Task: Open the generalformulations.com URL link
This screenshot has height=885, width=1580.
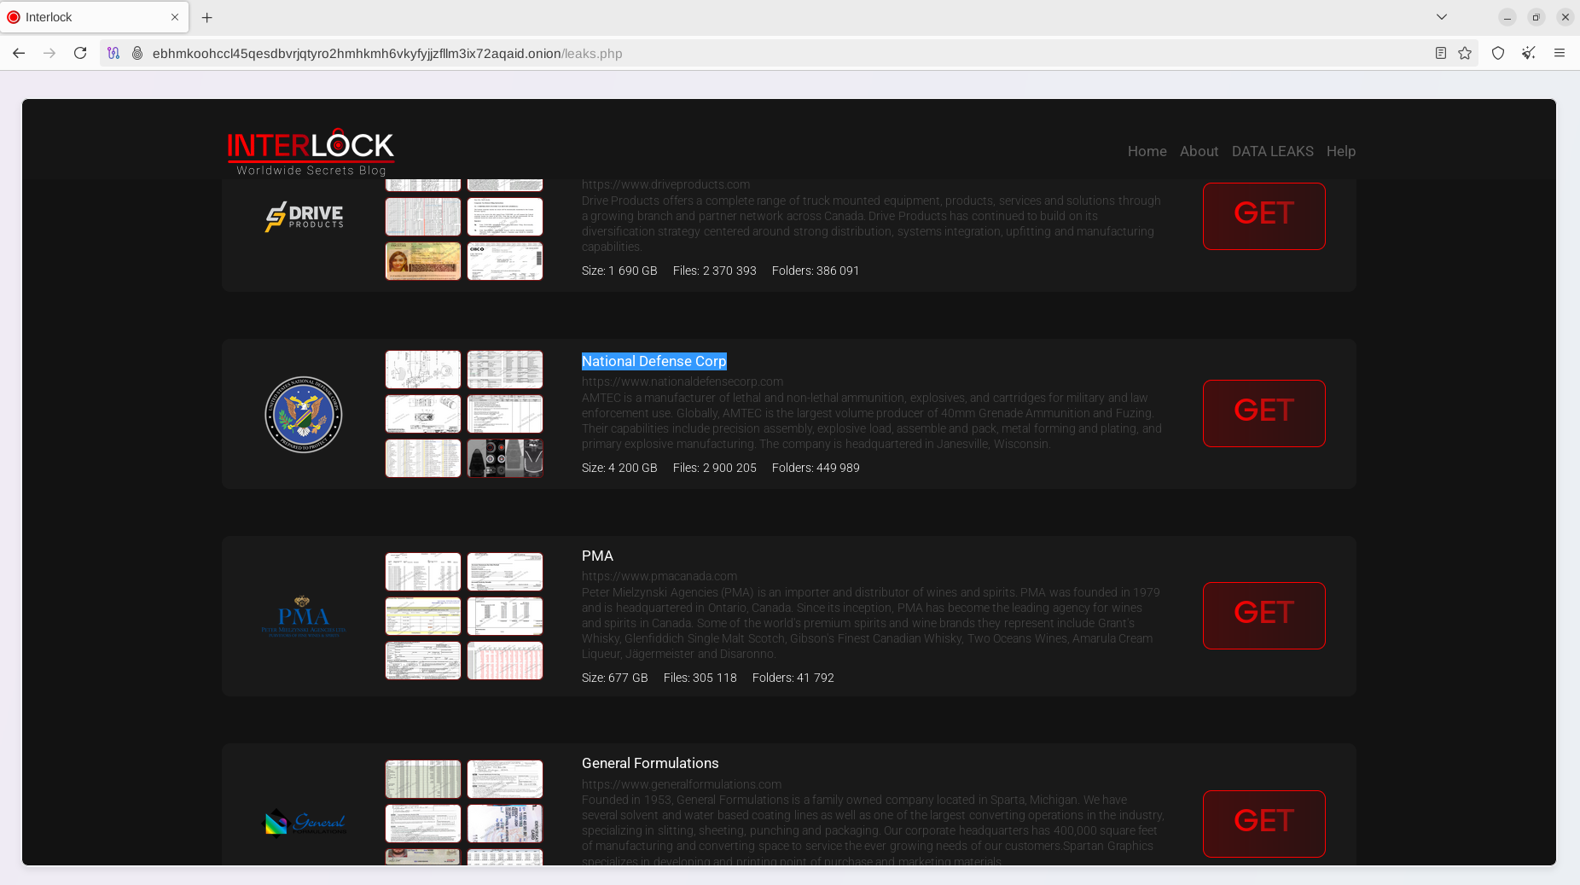Action: click(x=682, y=784)
